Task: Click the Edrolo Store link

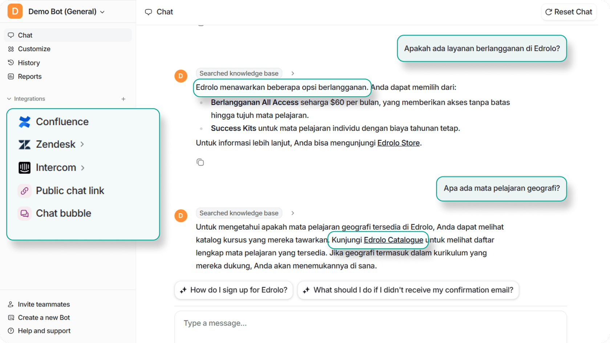Action: click(x=398, y=143)
